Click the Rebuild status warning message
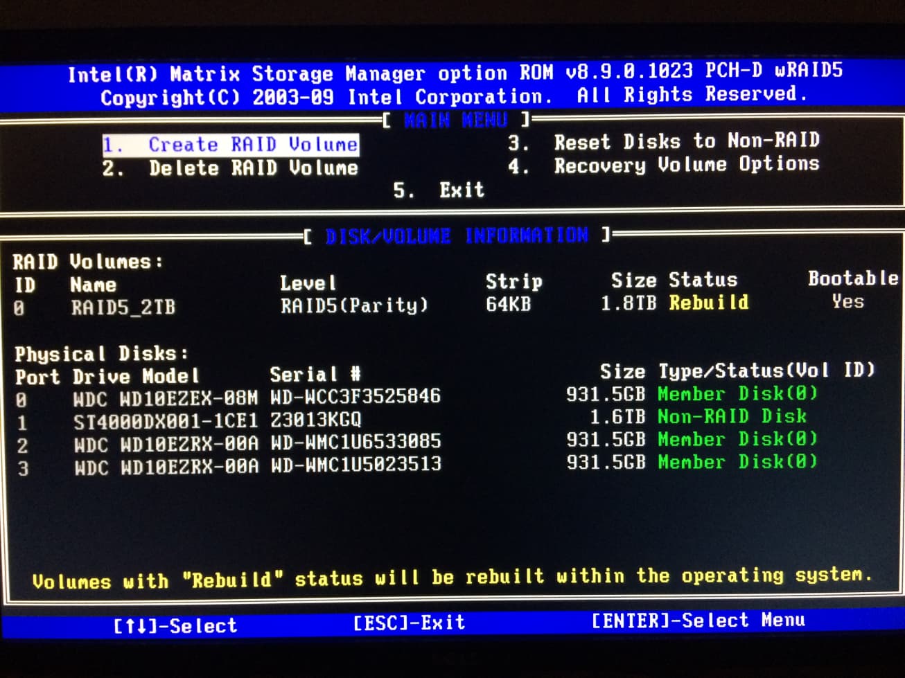This screenshot has height=678, width=905. point(452,578)
